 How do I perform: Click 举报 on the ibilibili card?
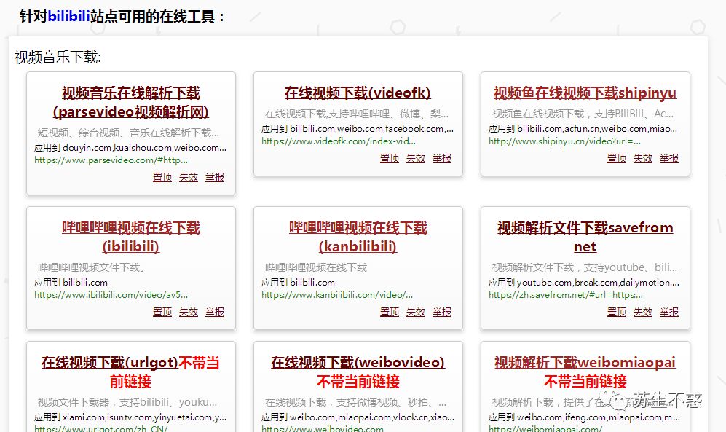coord(215,312)
